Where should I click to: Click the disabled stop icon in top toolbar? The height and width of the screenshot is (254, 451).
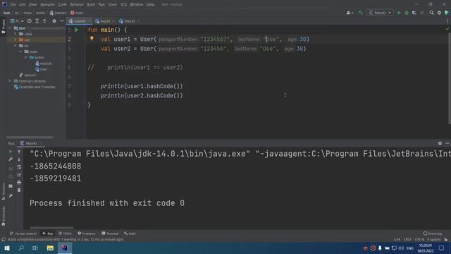click(x=421, y=13)
